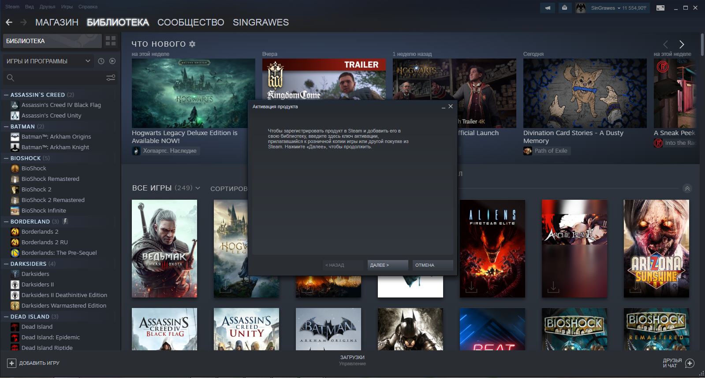Open Aliens Fireteam Elite cover

click(492, 249)
